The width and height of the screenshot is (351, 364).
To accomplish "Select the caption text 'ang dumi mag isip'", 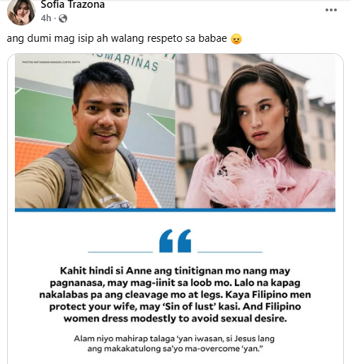I will coord(50,38).
